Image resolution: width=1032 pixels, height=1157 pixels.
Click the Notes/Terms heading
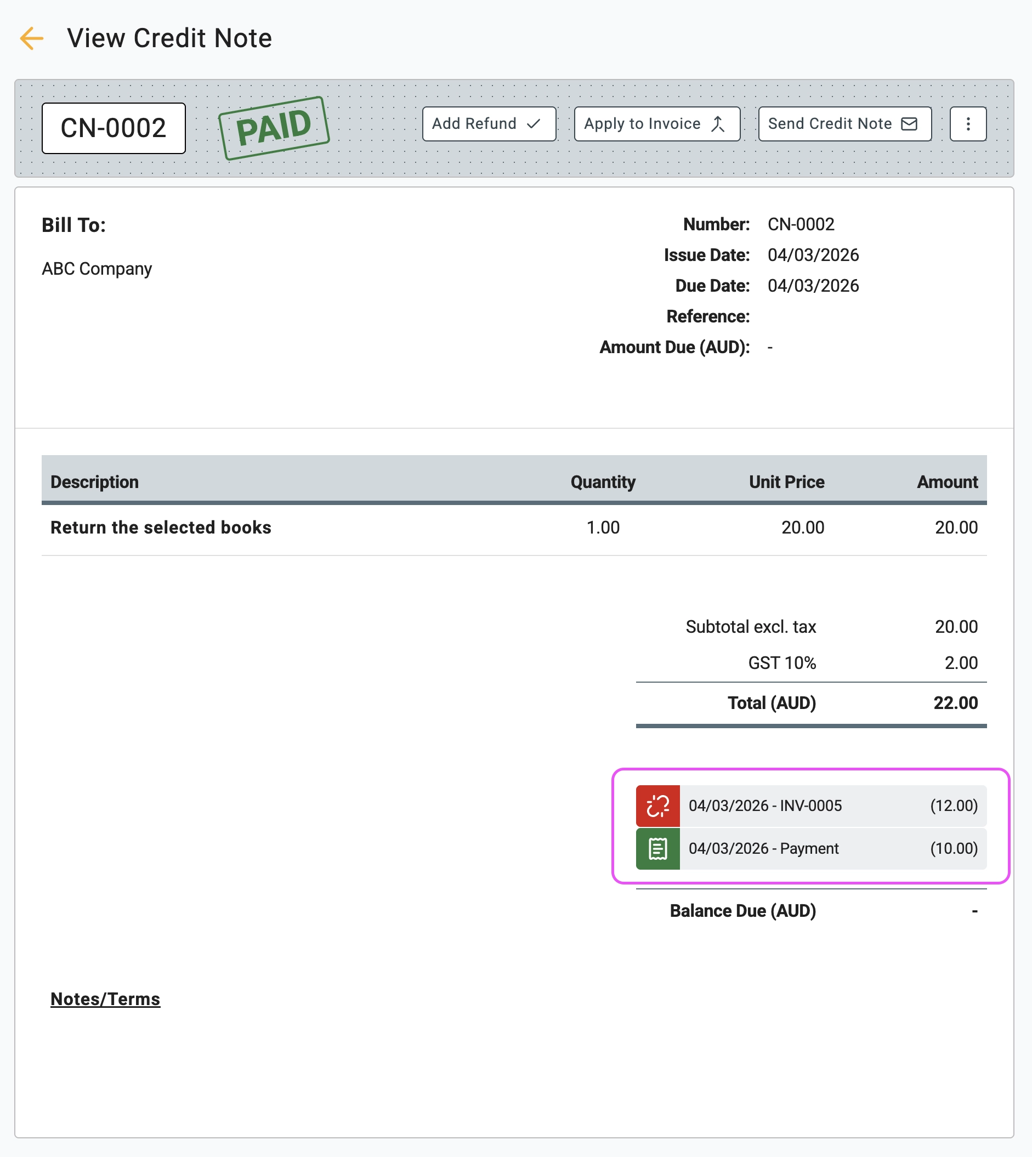coord(105,999)
